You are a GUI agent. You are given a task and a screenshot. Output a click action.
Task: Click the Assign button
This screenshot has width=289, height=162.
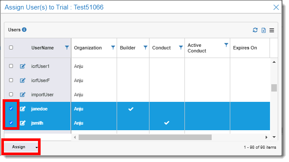19,147
